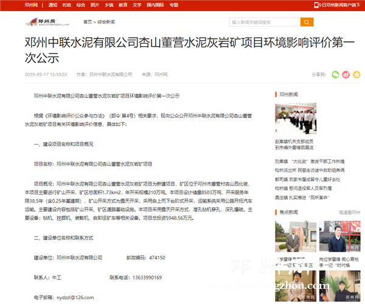Click the 焦点新闻 sidebar section heading
Viewport: 365px width, 304px height.
coord(288,212)
